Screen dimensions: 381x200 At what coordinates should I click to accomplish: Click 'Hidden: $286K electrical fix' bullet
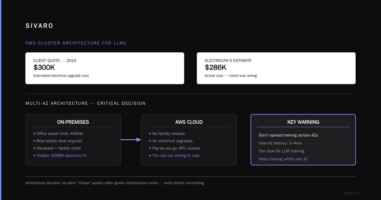[x=60, y=156]
